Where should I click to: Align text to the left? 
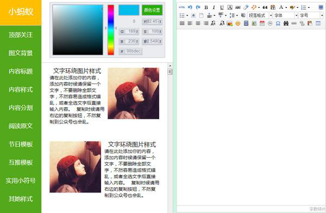pos(190,23)
